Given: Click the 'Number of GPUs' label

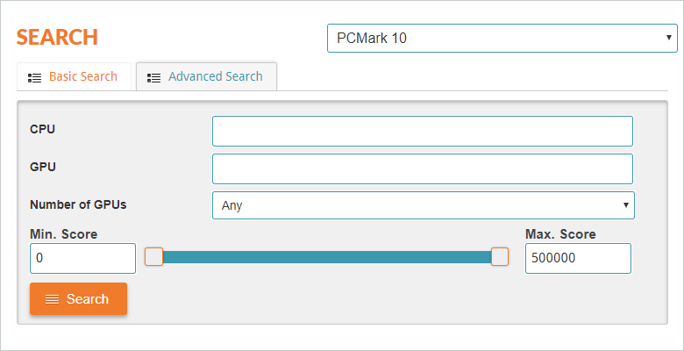Looking at the screenshot, I should (78, 204).
